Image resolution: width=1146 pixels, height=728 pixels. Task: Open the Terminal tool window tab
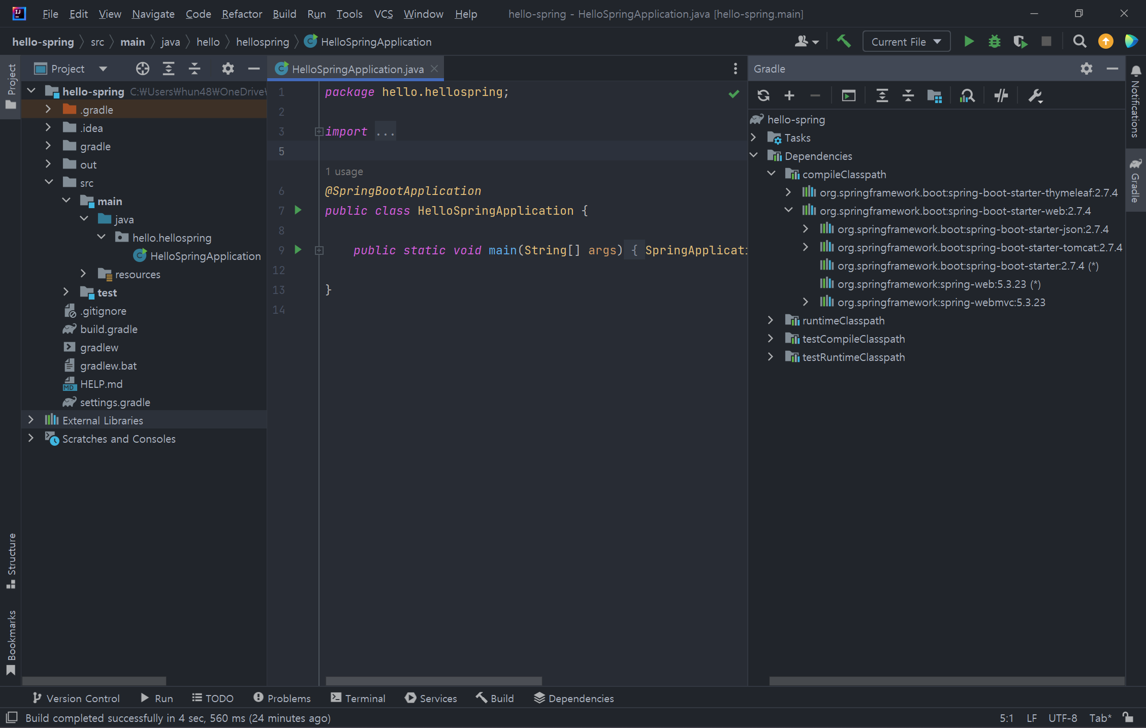click(358, 698)
